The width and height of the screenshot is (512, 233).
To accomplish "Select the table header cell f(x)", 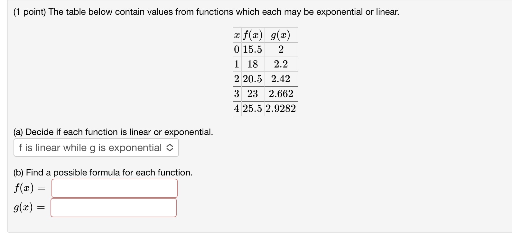I will point(253,35).
